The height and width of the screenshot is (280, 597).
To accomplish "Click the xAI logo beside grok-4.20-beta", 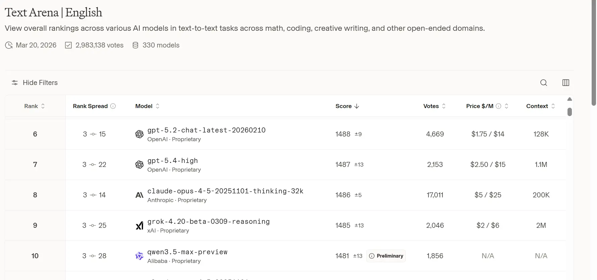I will (x=139, y=226).
